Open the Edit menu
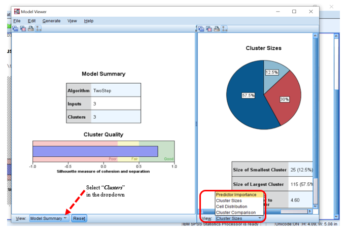The height and width of the screenshot is (233, 347). [31, 21]
